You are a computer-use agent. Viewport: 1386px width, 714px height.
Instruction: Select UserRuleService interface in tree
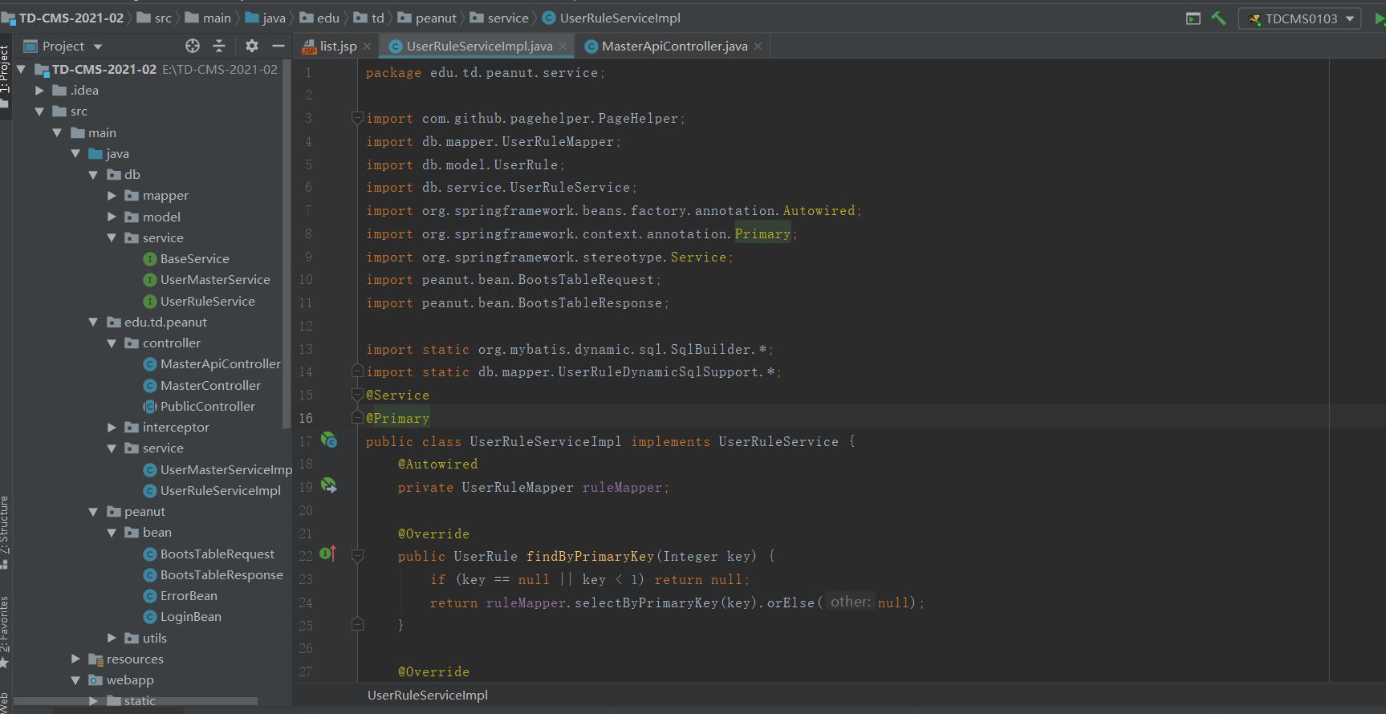(x=199, y=302)
